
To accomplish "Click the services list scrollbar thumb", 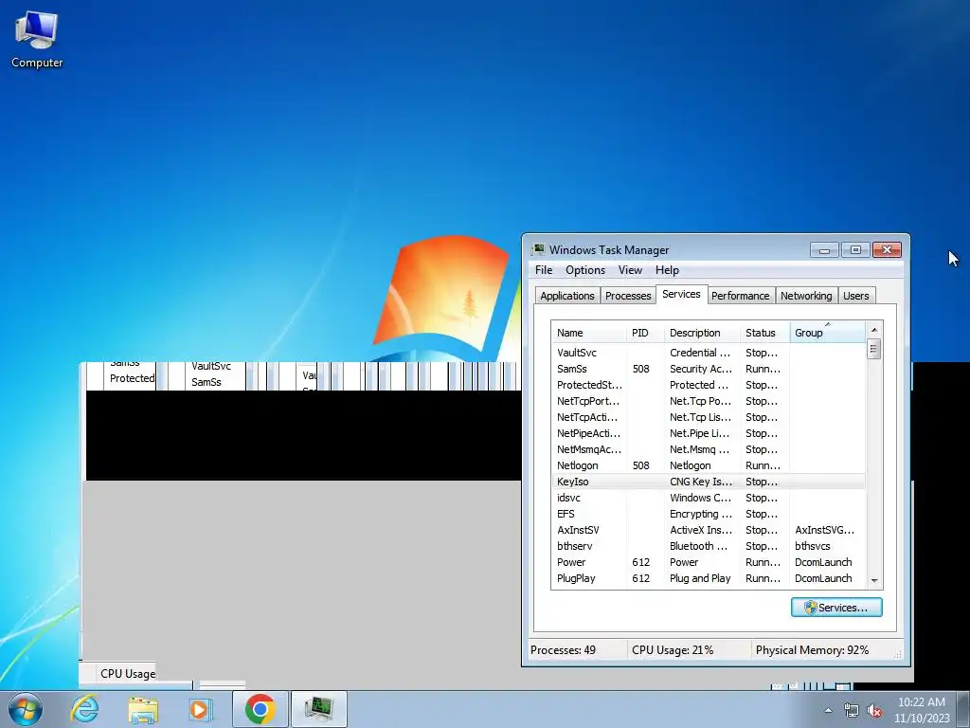I will (x=874, y=349).
